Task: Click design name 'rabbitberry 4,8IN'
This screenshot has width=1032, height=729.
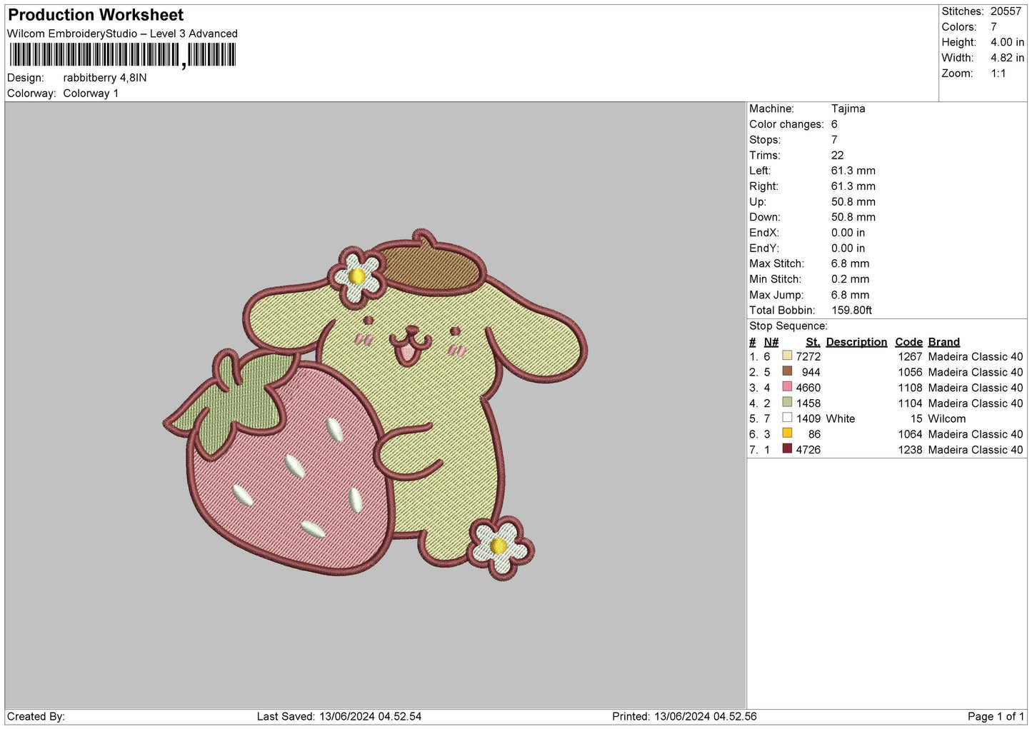Action: [105, 78]
